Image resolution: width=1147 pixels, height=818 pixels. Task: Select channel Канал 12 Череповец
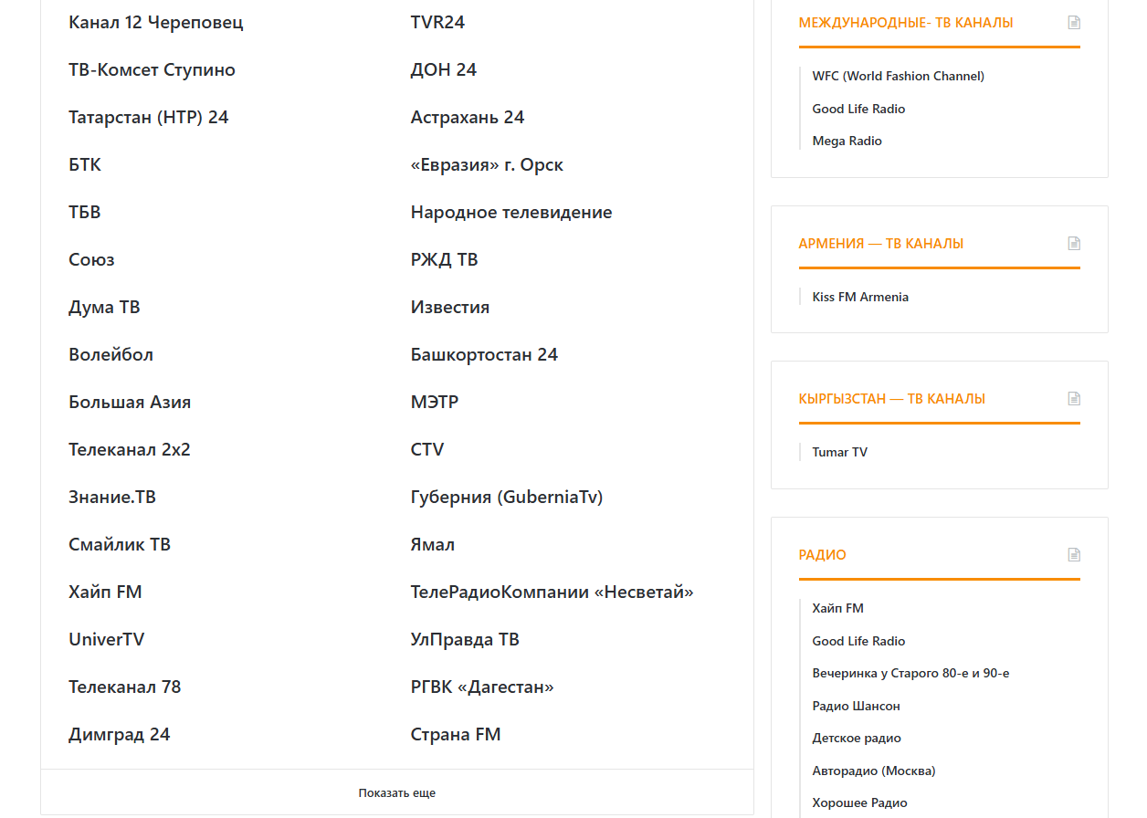[x=156, y=22]
